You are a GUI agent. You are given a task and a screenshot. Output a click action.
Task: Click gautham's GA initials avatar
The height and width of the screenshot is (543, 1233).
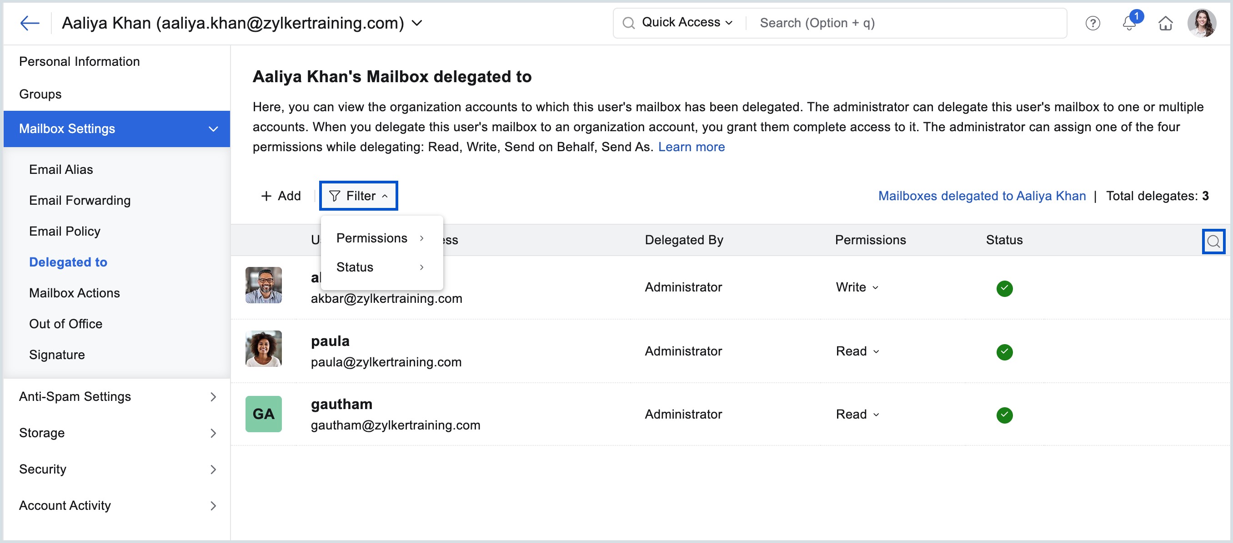coord(263,414)
